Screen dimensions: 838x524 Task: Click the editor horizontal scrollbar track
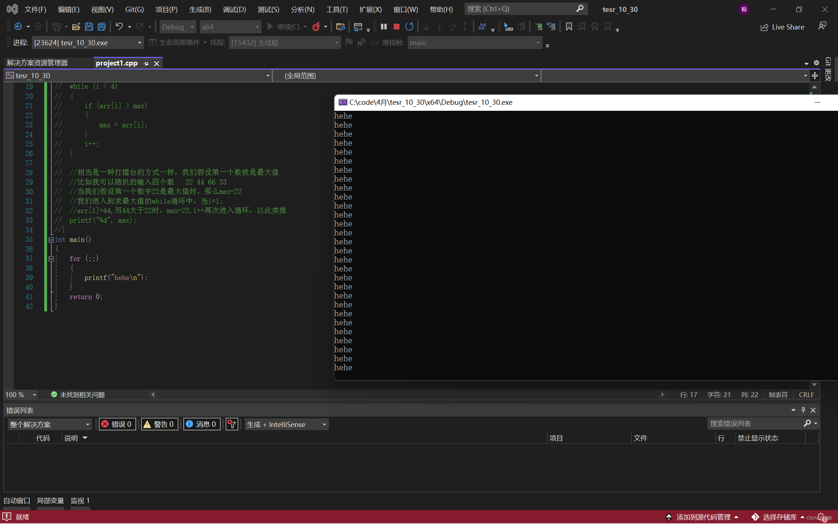[x=407, y=394]
